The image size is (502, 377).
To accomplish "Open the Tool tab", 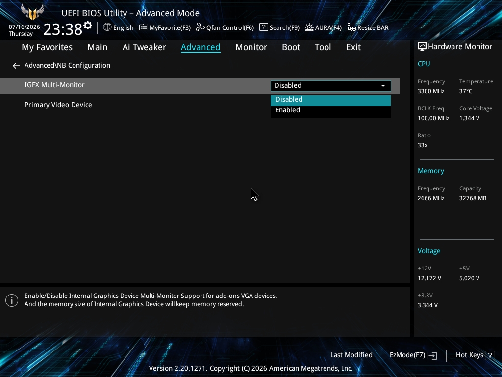I will (x=323, y=47).
